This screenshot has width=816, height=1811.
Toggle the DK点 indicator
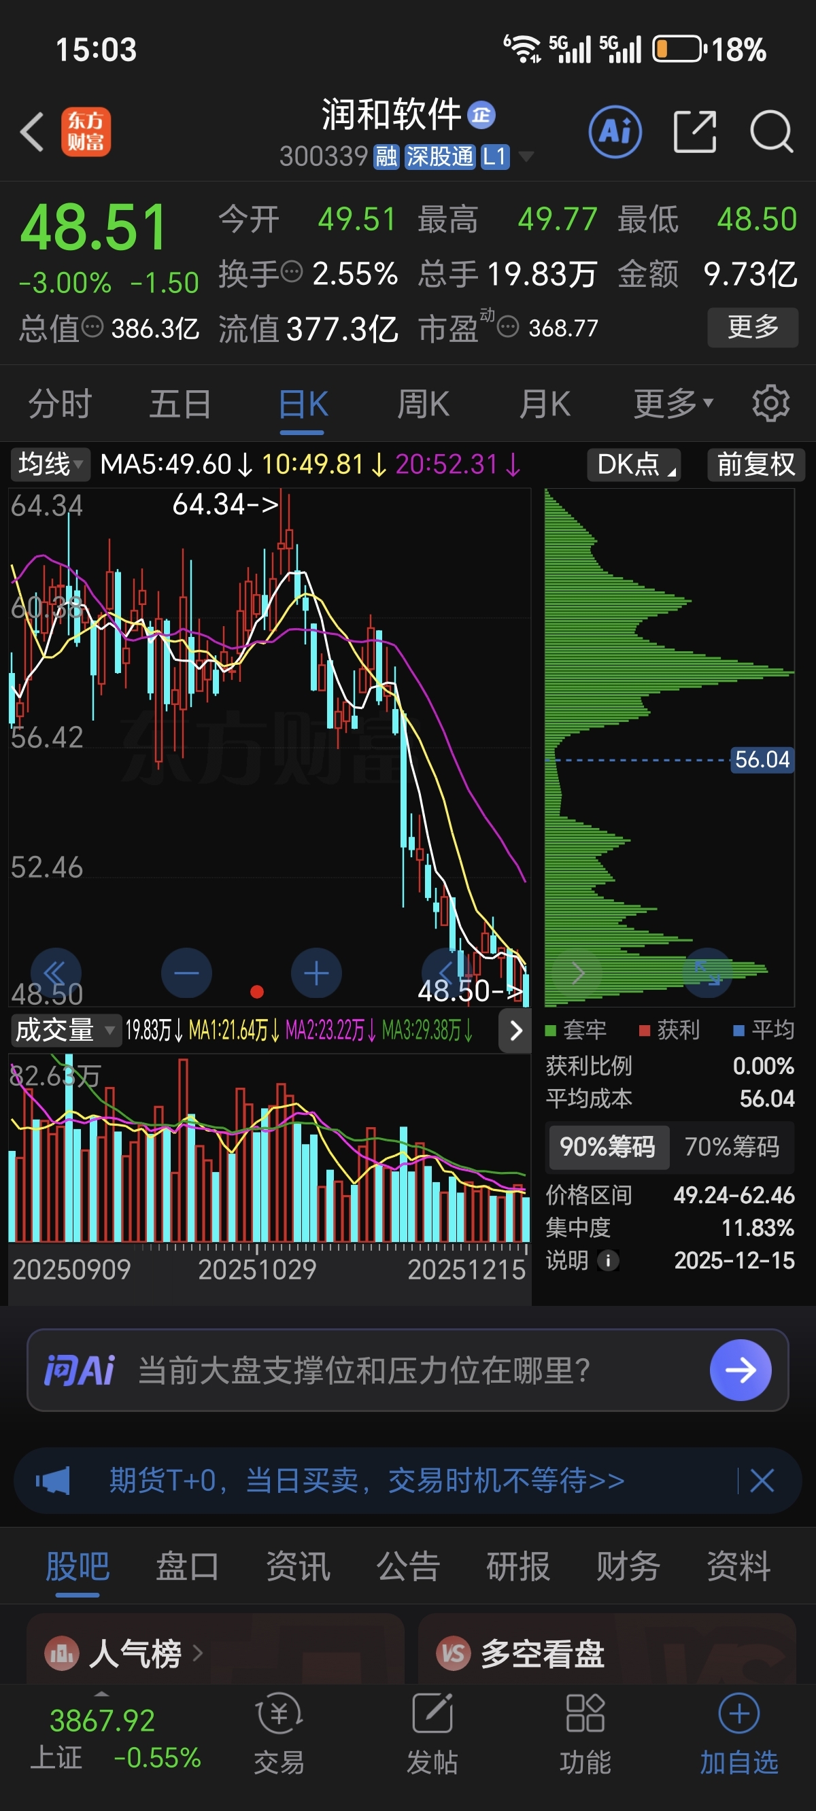coord(634,464)
